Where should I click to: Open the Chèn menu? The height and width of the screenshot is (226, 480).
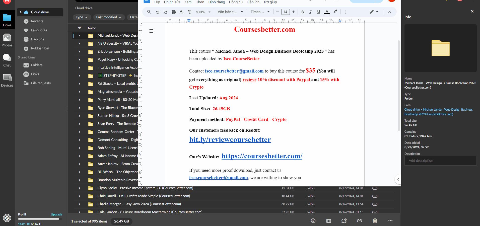(x=200, y=2)
